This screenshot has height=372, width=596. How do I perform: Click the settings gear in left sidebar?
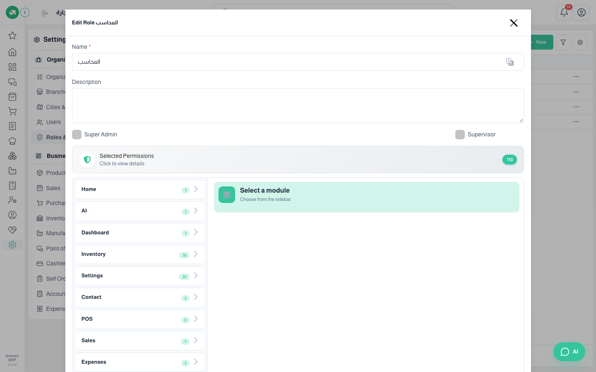point(12,245)
